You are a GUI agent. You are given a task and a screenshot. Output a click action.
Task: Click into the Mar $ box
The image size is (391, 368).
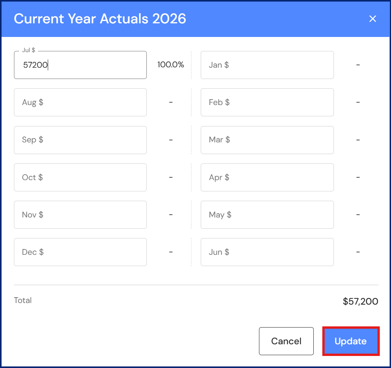[x=267, y=140]
